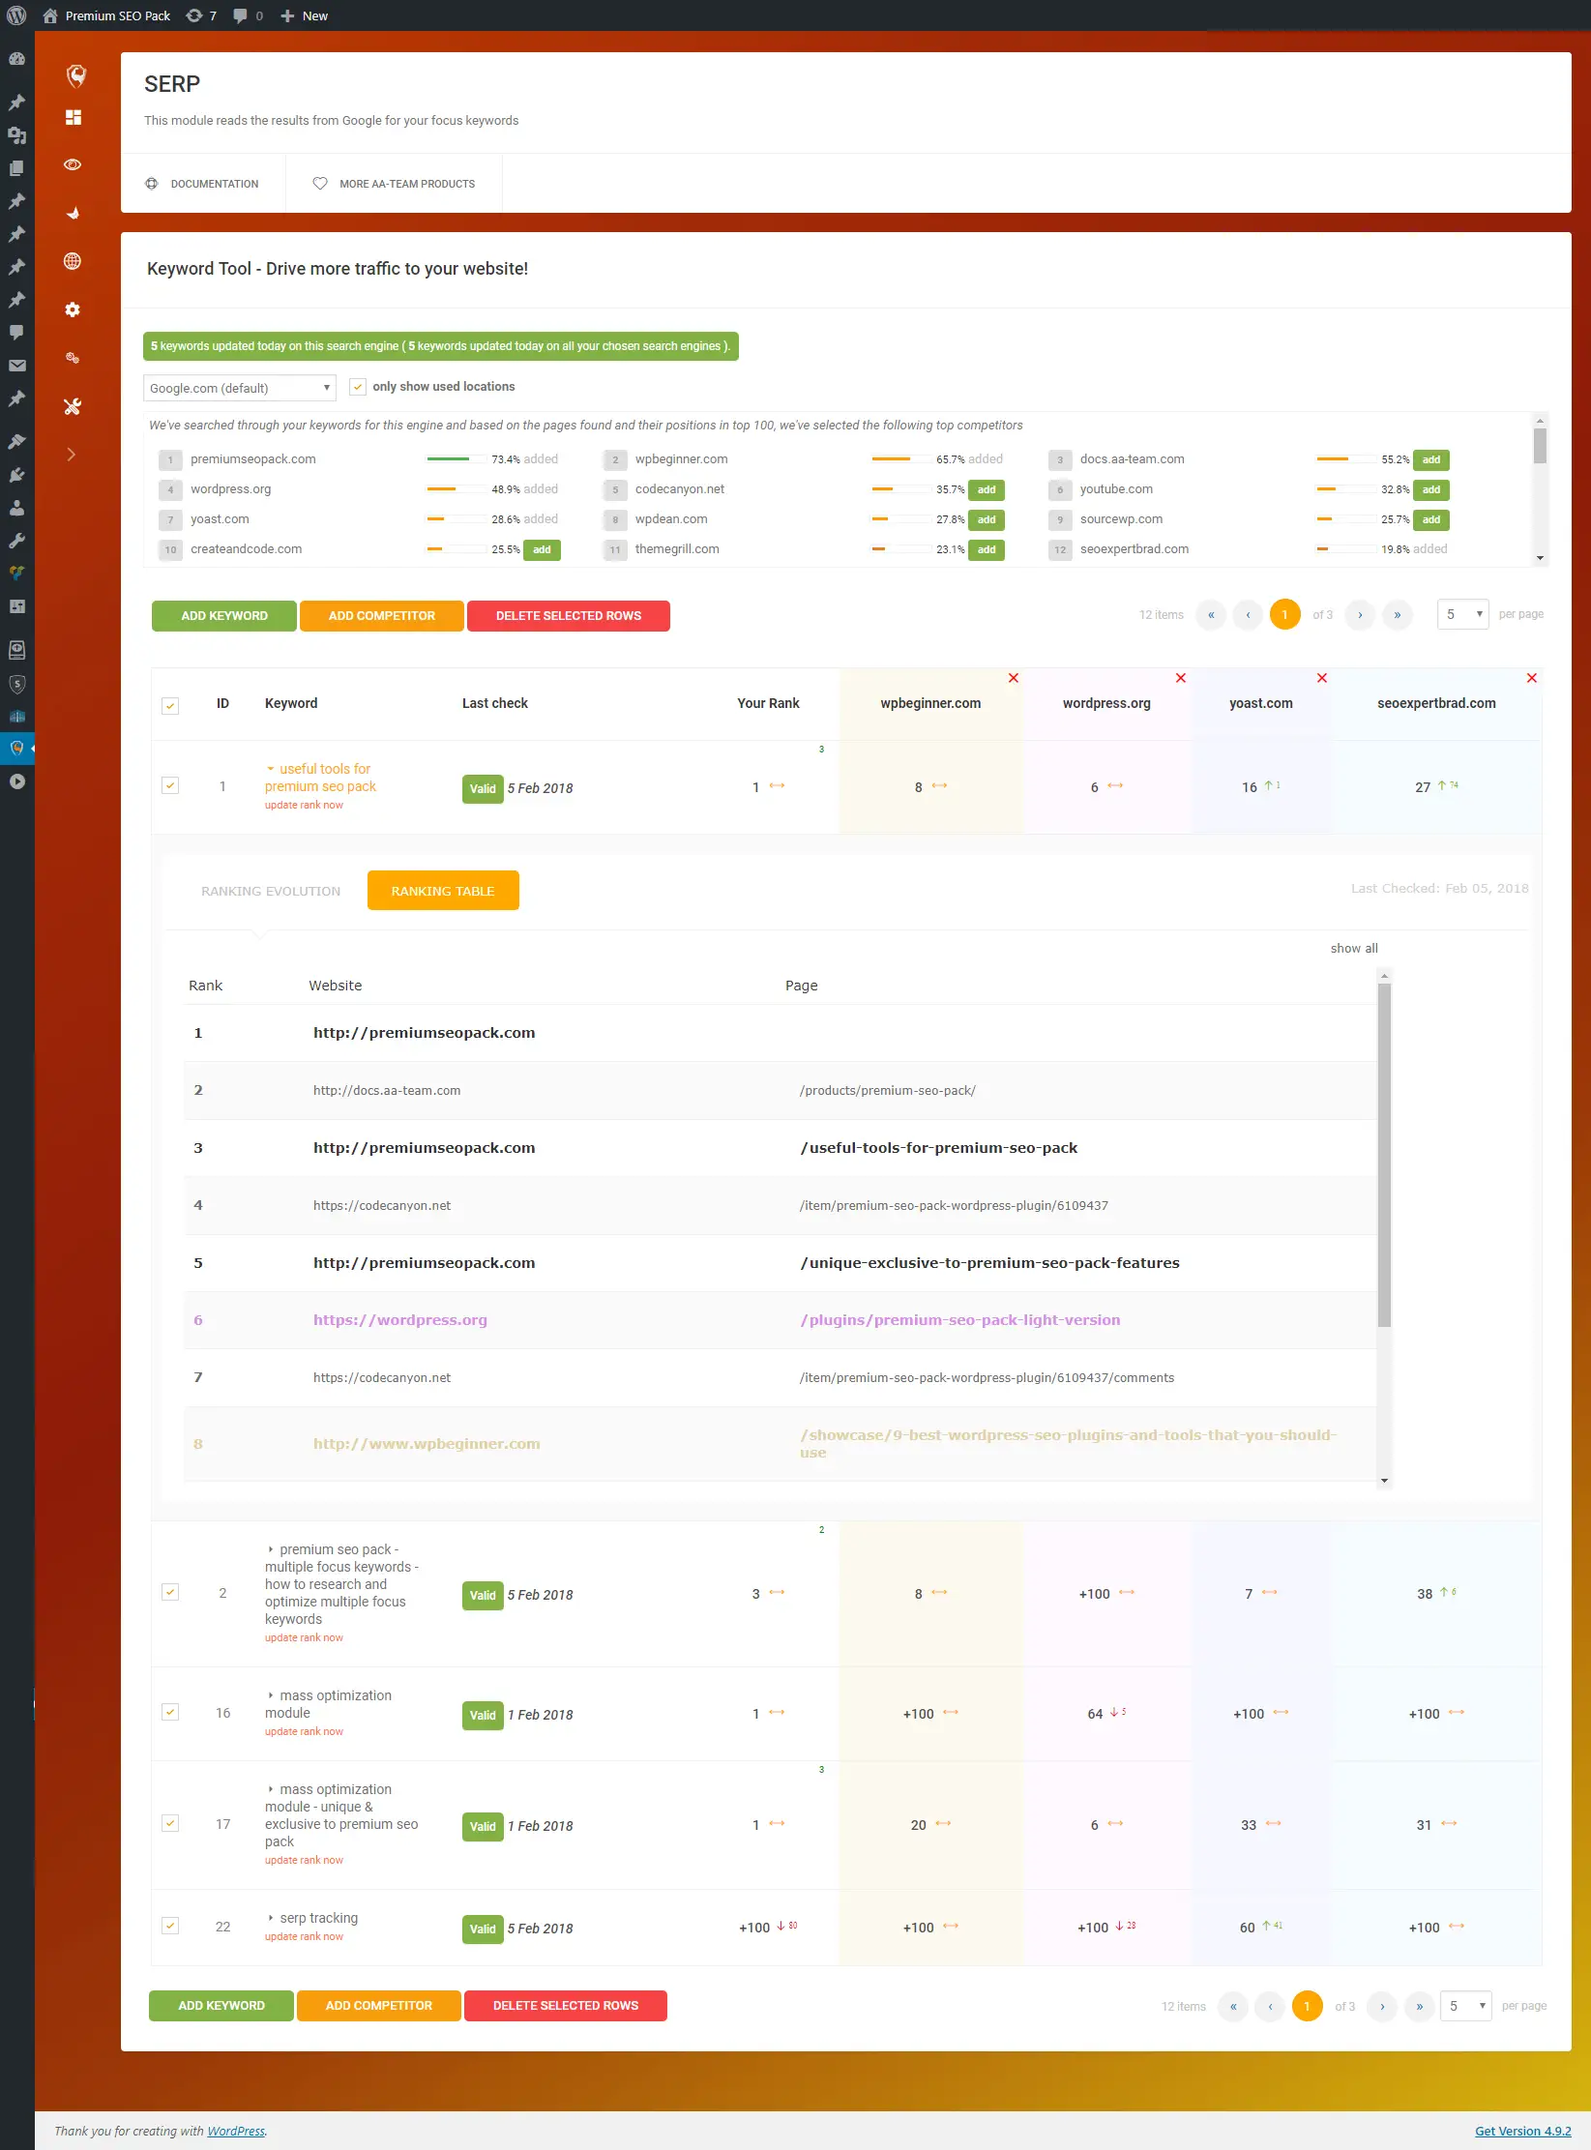Switch to the Ranking Evolution tab
Viewport: 1591px width, 2150px height.
click(x=271, y=891)
